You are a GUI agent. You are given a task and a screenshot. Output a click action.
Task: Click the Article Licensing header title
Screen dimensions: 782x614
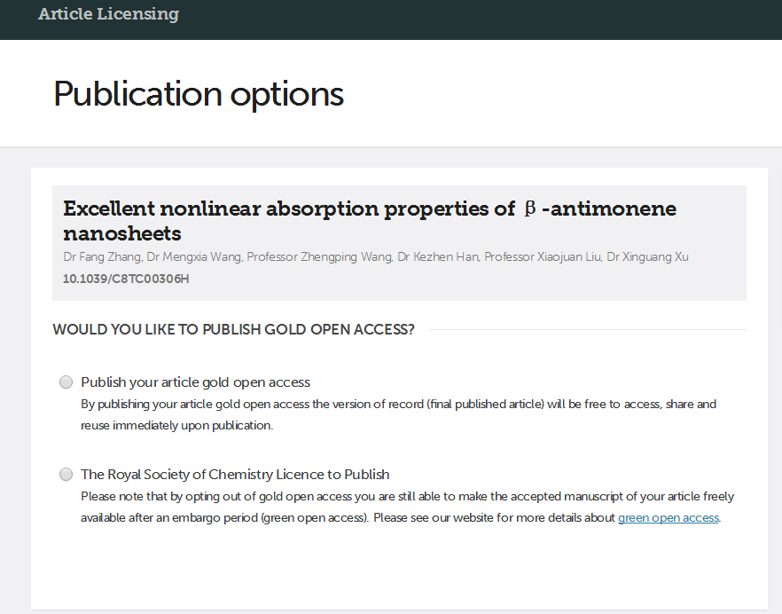[108, 14]
